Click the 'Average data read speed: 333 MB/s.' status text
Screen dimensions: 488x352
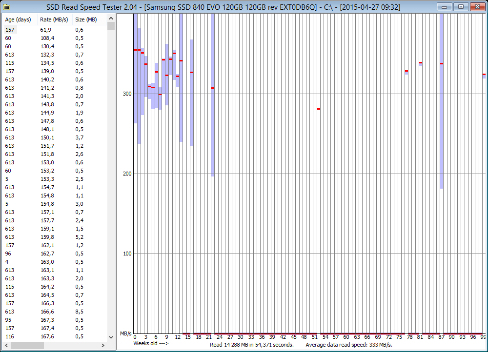click(349, 345)
